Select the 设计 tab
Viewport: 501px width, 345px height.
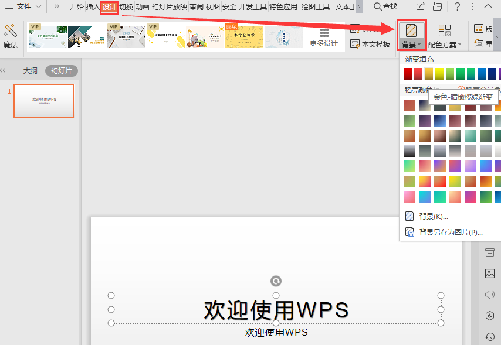109,7
